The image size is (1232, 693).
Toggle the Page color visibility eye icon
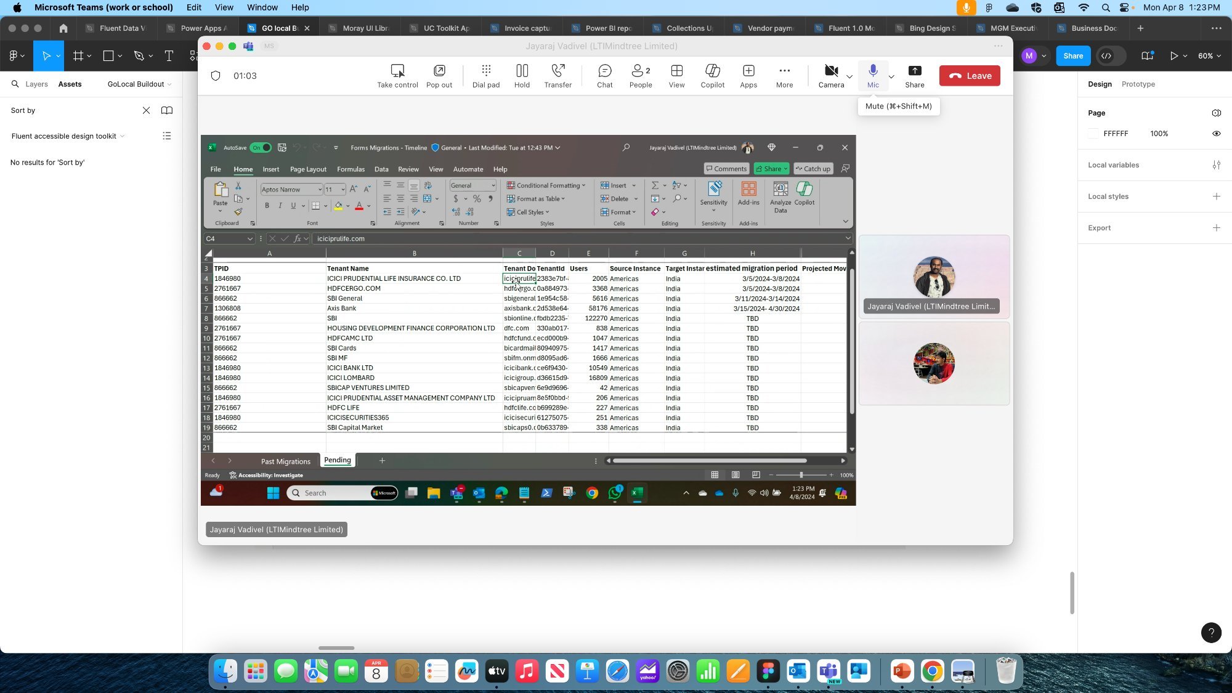pyautogui.click(x=1217, y=134)
